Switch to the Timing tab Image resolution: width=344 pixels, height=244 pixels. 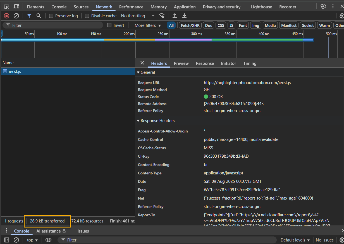pyautogui.click(x=250, y=63)
